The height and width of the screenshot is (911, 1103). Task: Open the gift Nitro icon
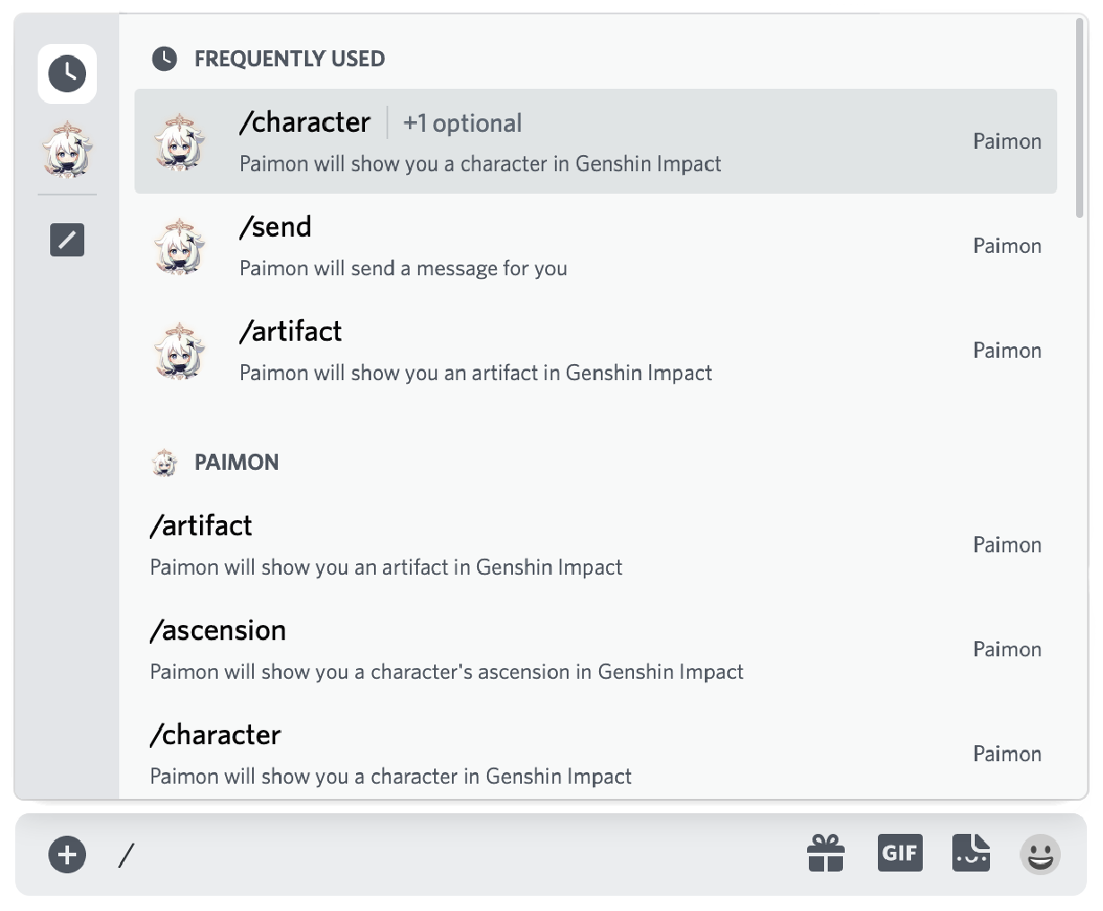coord(826,854)
